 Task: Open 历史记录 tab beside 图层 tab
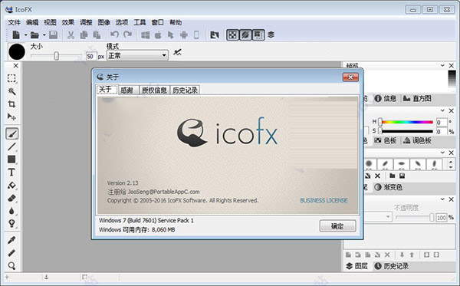click(391, 266)
